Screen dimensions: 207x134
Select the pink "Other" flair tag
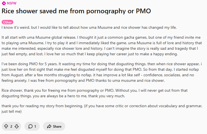7,22
